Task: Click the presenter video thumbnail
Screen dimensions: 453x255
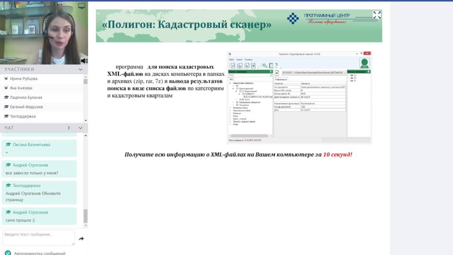Action: click(x=44, y=33)
